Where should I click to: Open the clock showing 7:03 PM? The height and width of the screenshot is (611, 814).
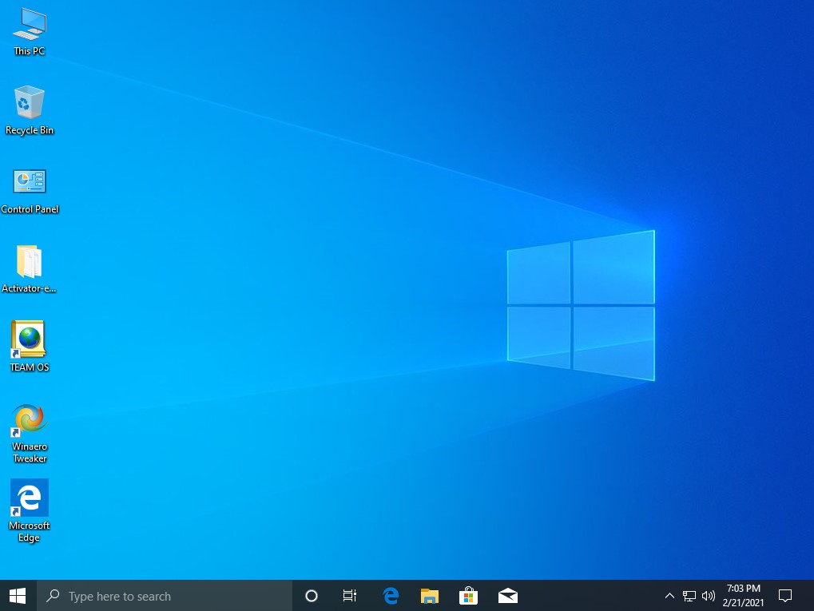pyautogui.click(x=744, y=596)
